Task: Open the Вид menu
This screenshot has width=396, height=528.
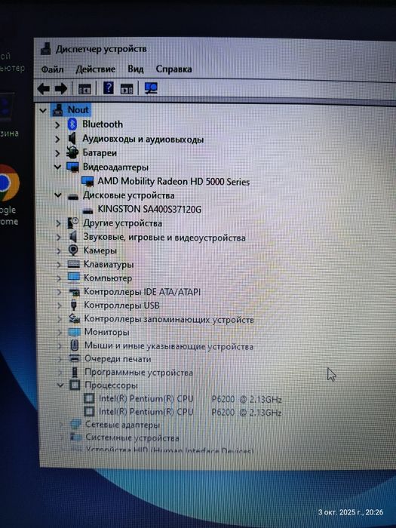Action: click(136, 69)
